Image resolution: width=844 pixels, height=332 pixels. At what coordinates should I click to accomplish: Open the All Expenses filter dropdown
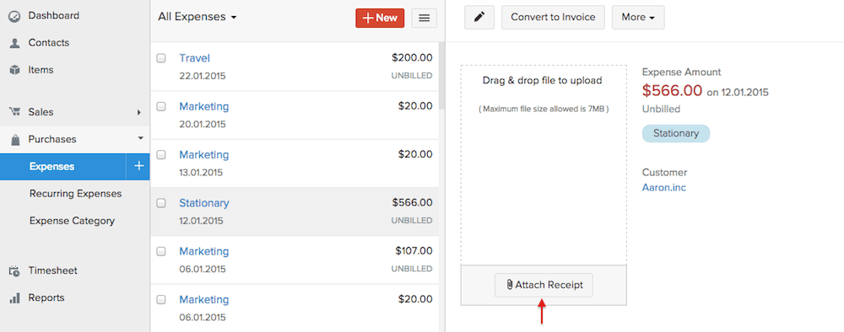197,17
